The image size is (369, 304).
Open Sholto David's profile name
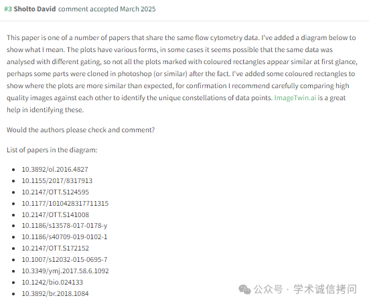click(35, 9)
